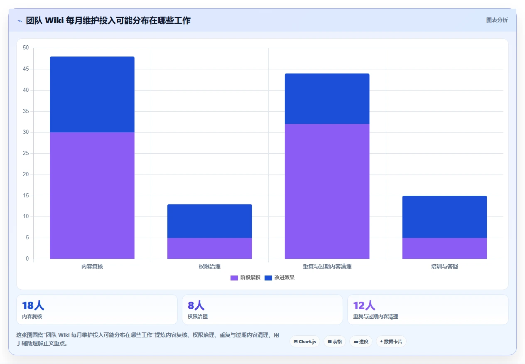Click the blue segment of the 重复与过期内容清理 bar
Image resolution: width=525 pixels, height=364 pixels.
(327, 98)
